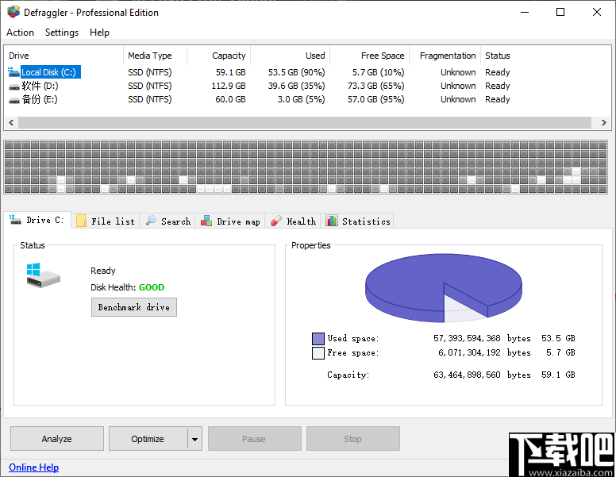616x477 pixels.
Task: Switch to the Health tab
Action: [293, 221]
